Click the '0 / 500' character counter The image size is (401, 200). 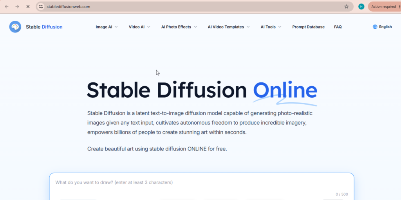(341, 195)
